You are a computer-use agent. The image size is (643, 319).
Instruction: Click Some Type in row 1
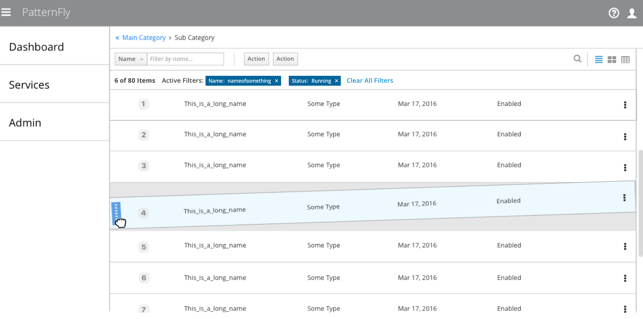coord(324,104)
